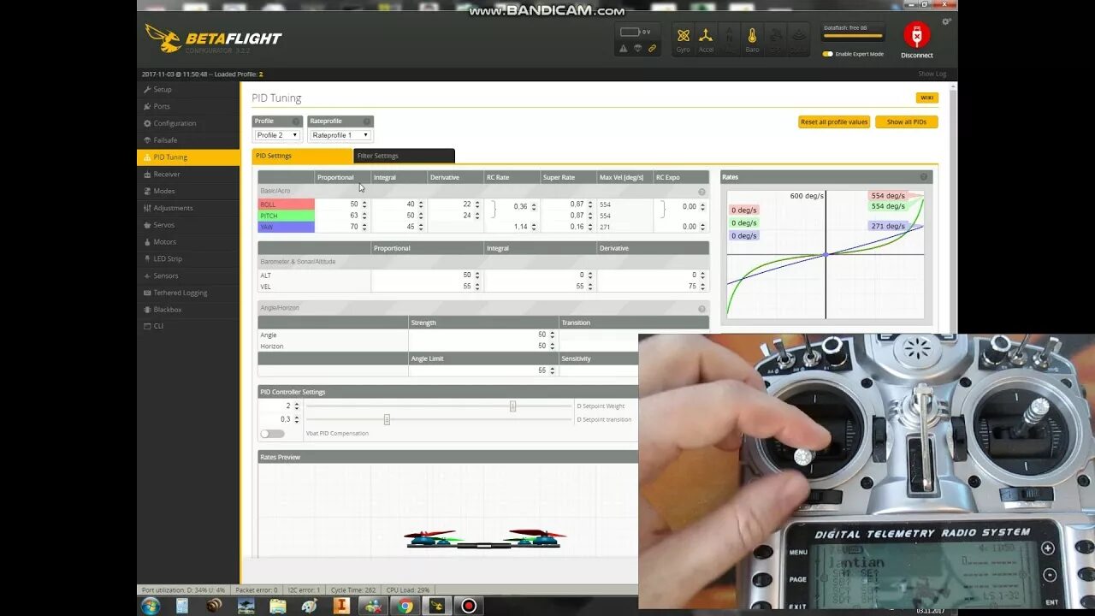Viewport: 1095px width, 616px height.
Task: Open the options gear in top-right corner
Action: (946, 21)
